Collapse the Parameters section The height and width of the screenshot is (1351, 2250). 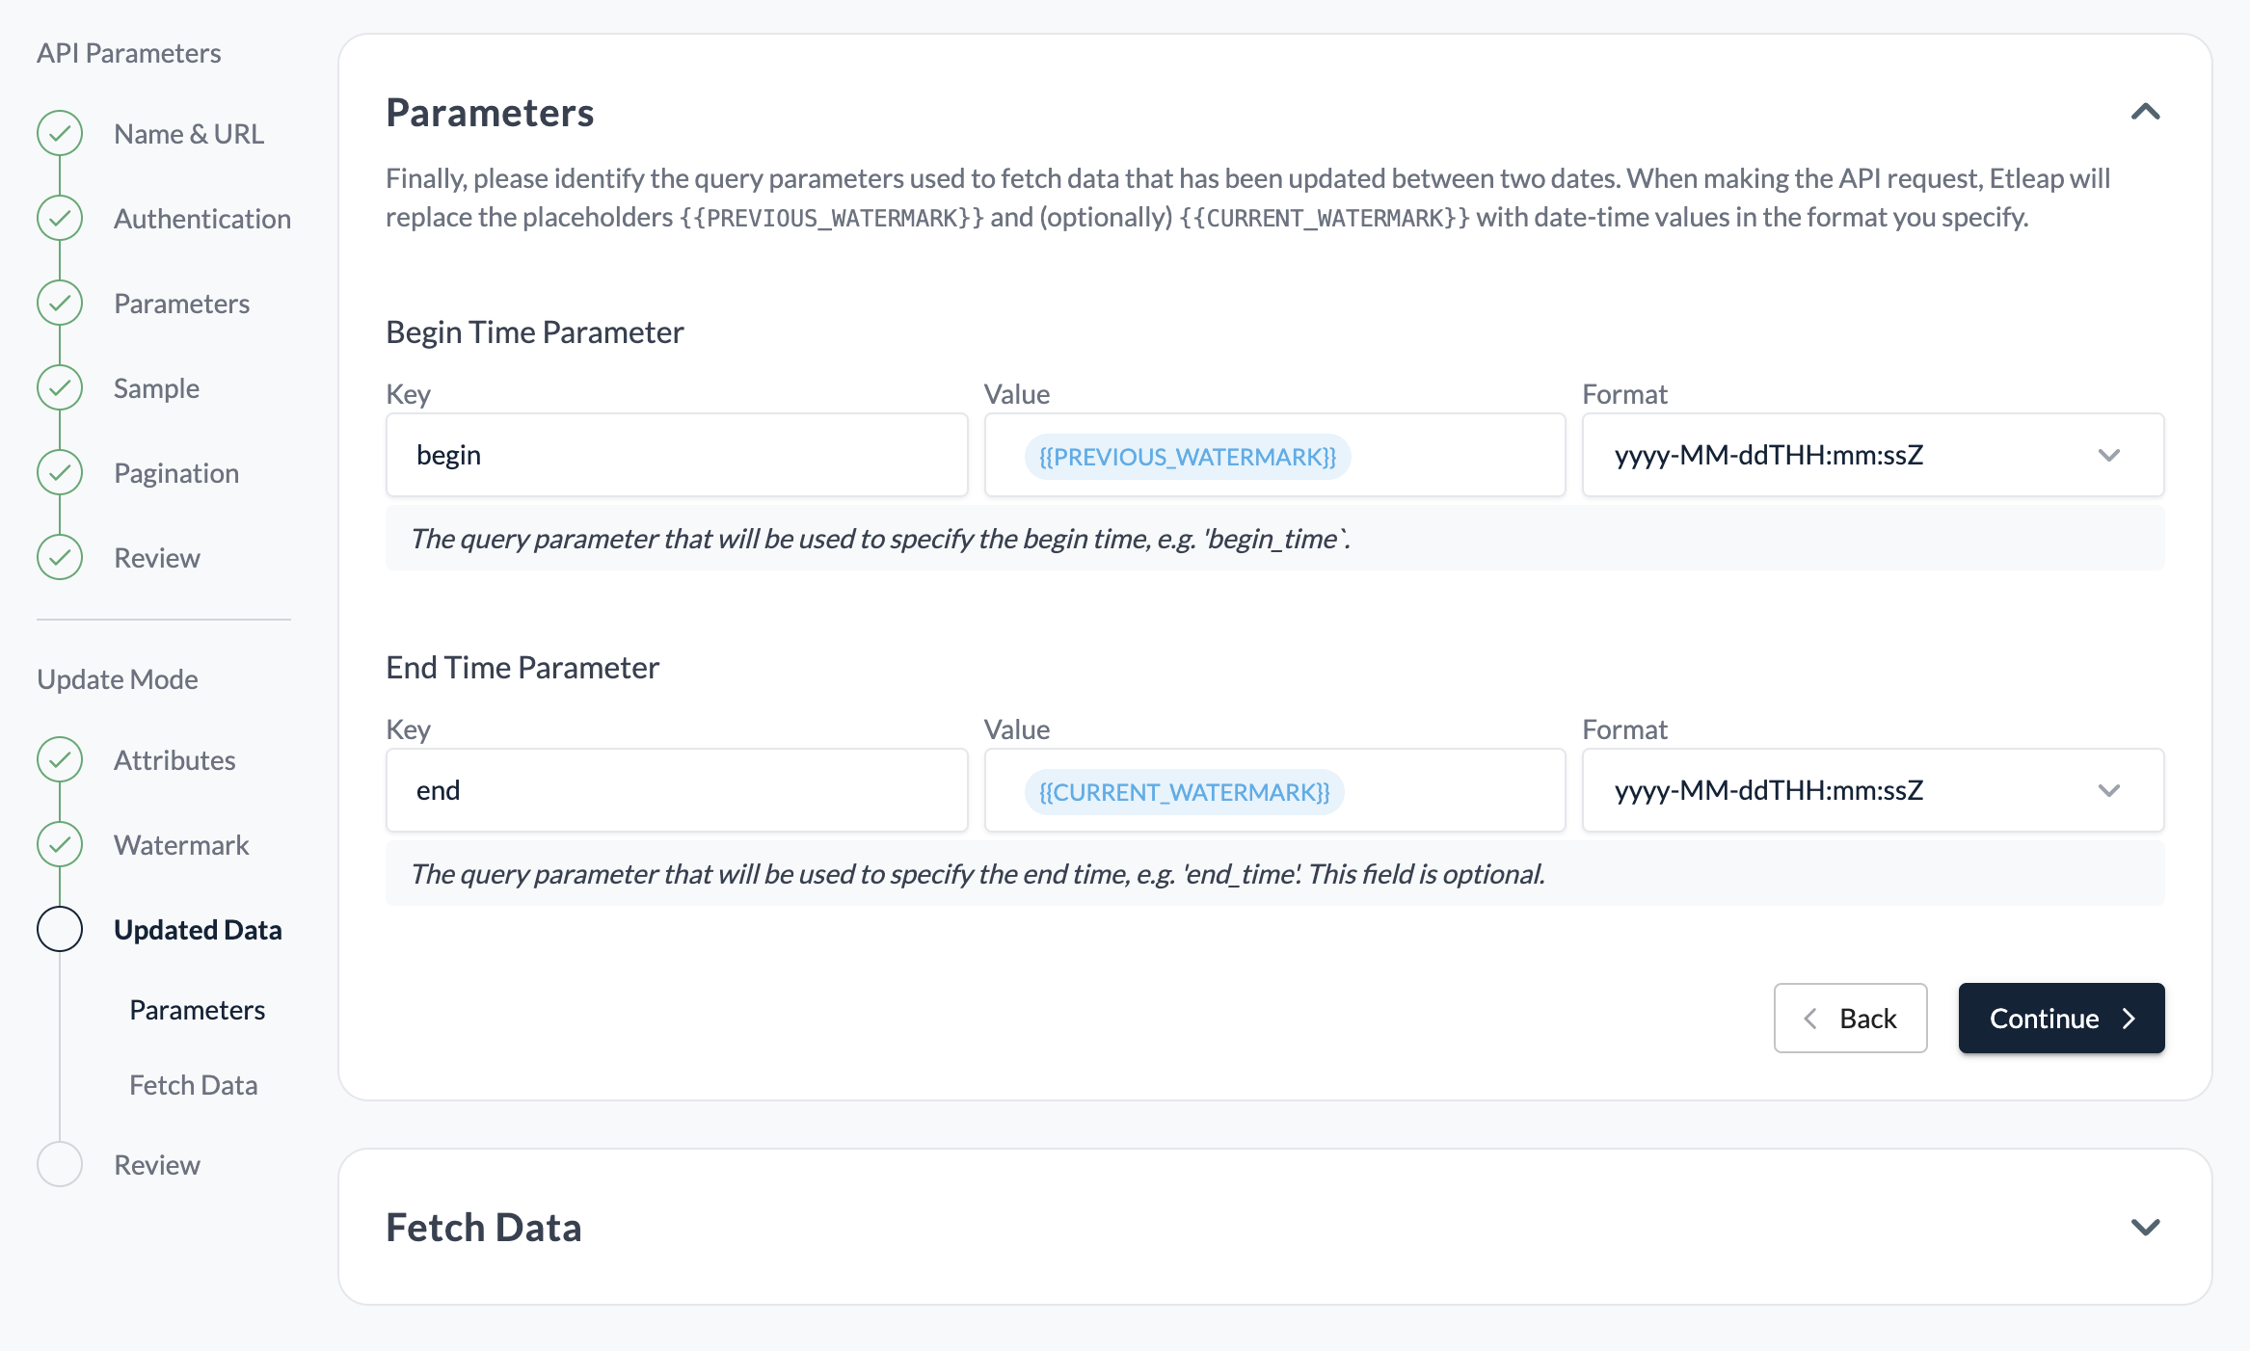click(x=2145, y=112)
